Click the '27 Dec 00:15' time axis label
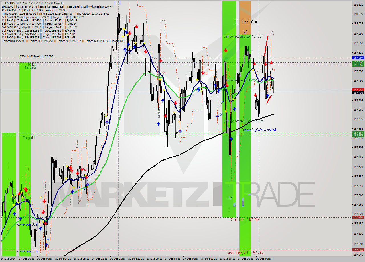Screen dimensions: 365x262 155,259
